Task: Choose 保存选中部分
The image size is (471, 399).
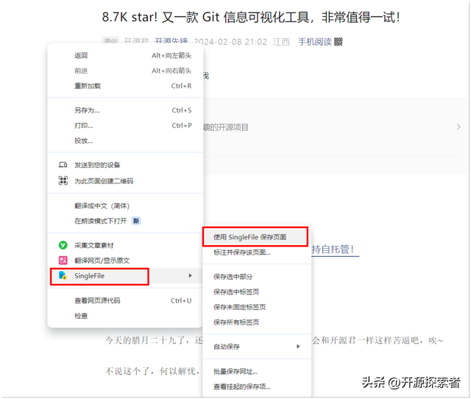Action: tap(257, 277)
